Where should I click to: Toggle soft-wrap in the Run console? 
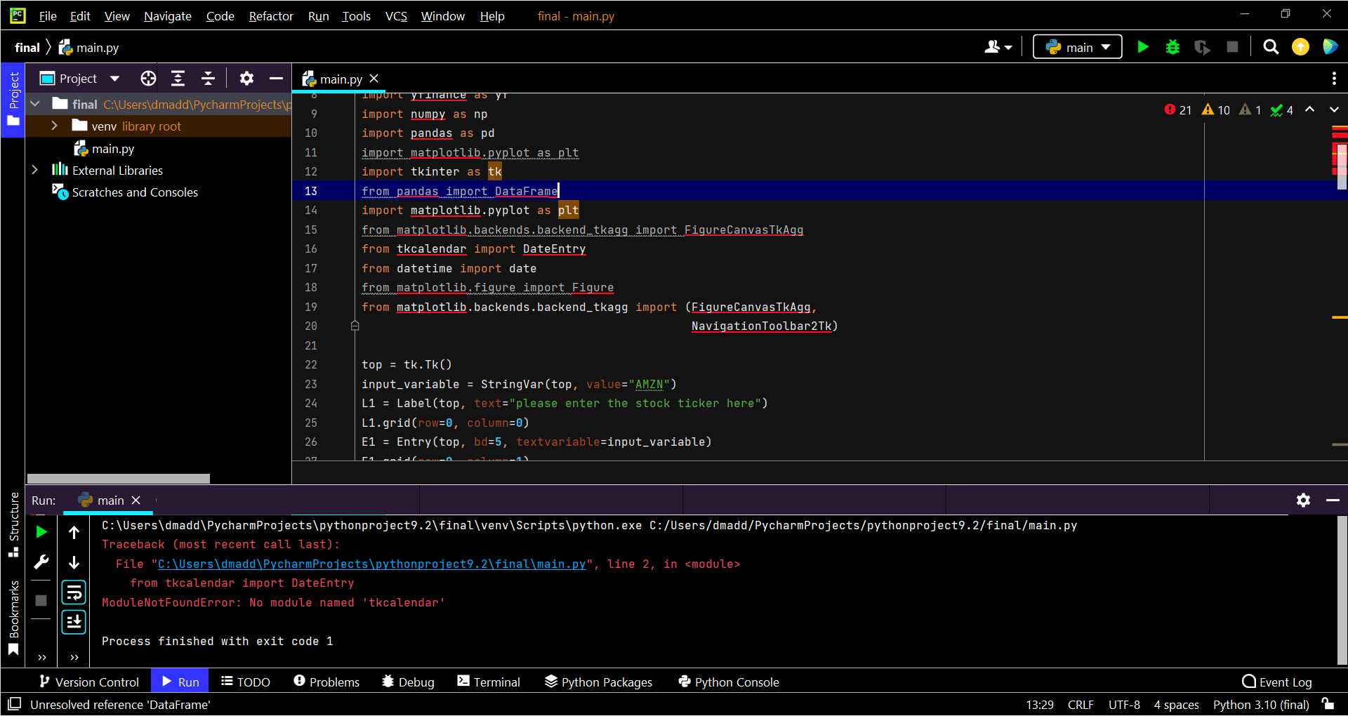tap(74, 592)
